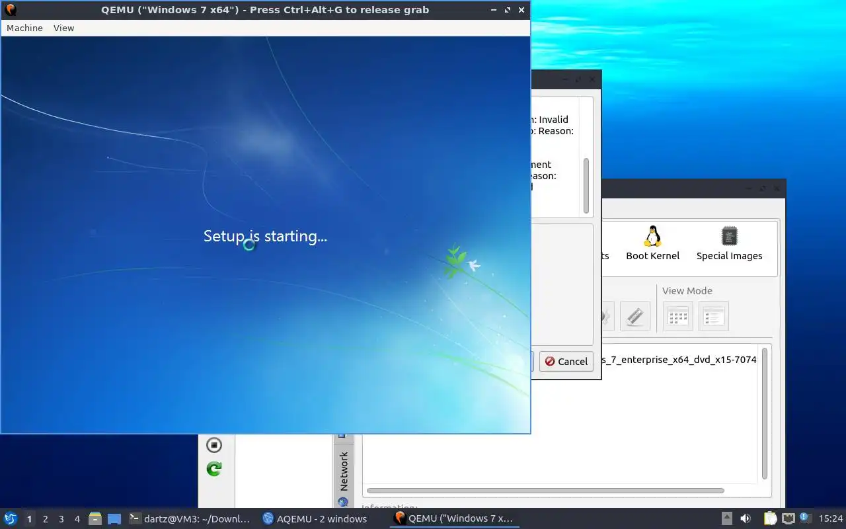Screen dimensions: 846x529
Task: Click the dialog's vertical scrollbar
Action: point(586,185)
